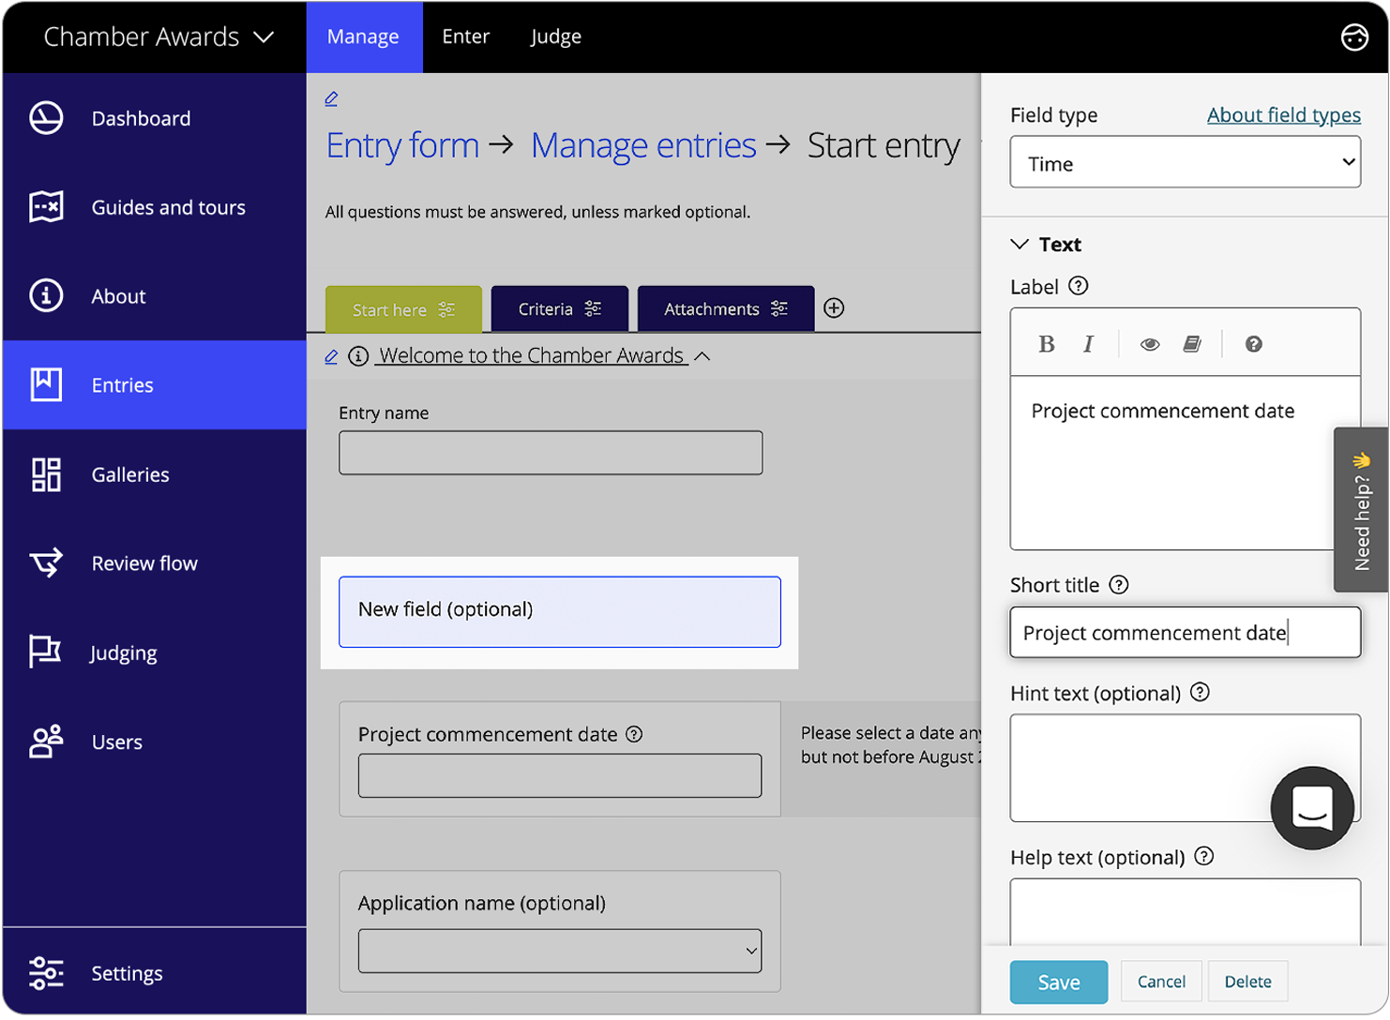The width and height of the screenshot is (1390, 1020).
Task: Switch to the Enter menu item
Action: pos(466,37)
